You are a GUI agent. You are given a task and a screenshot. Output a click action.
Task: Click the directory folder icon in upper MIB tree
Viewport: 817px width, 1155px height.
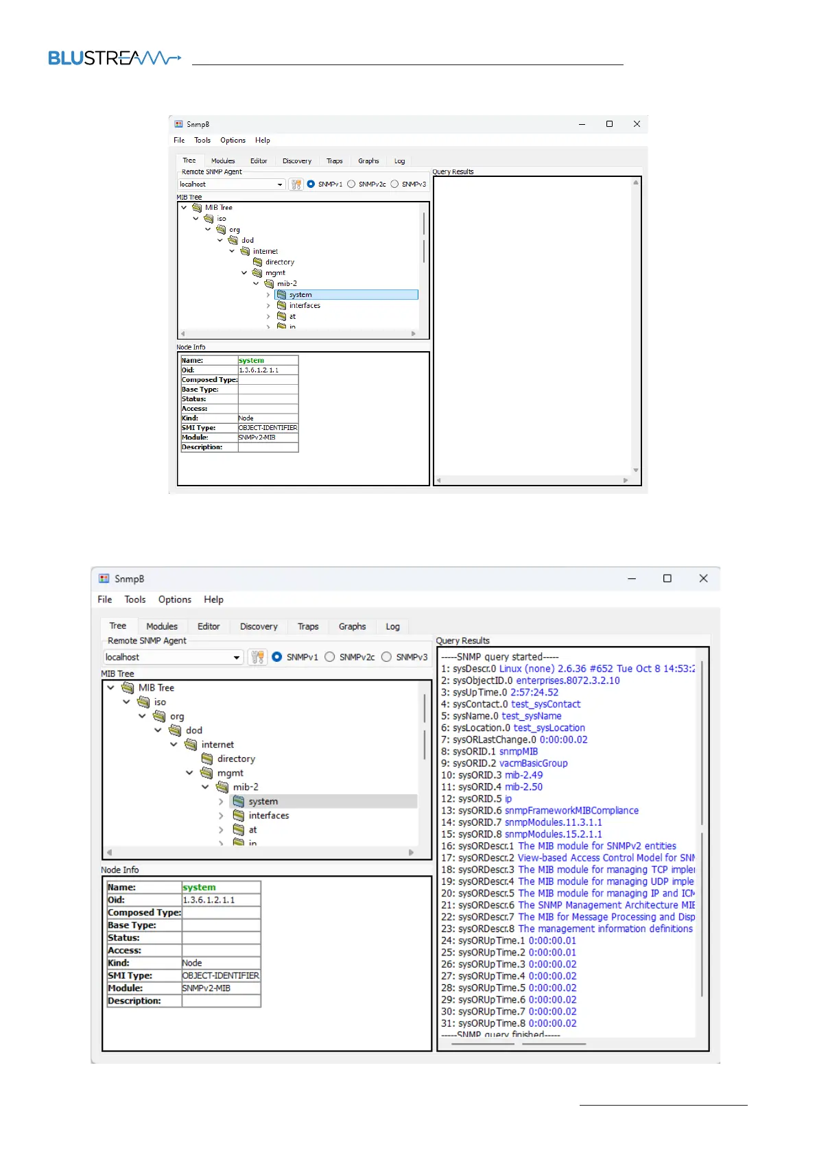258,262
